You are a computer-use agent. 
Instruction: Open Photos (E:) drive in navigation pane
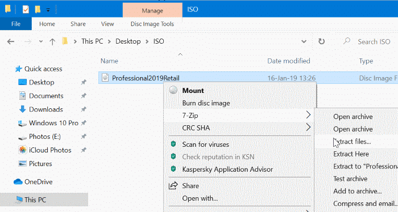pos(45,137)
